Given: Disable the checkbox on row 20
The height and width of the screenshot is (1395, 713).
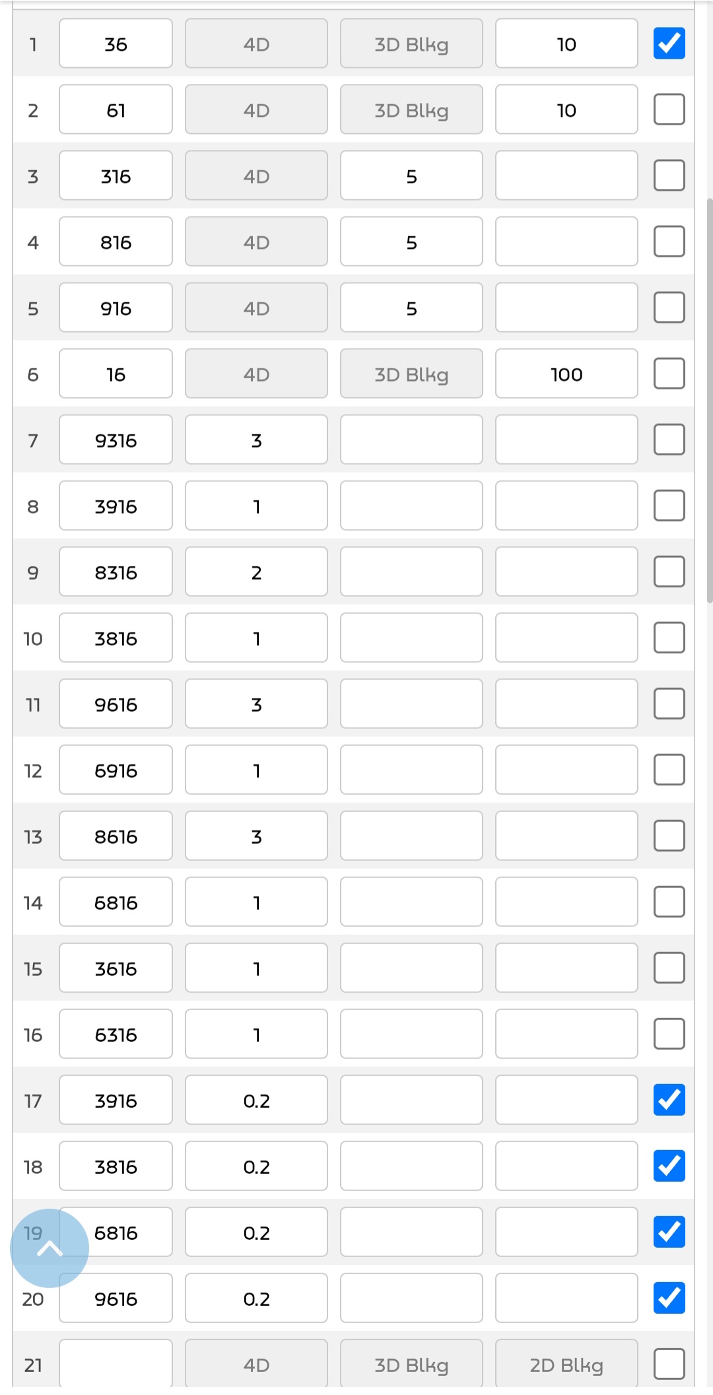Looking at the screenshot, I should click(x=669, y=1298).
